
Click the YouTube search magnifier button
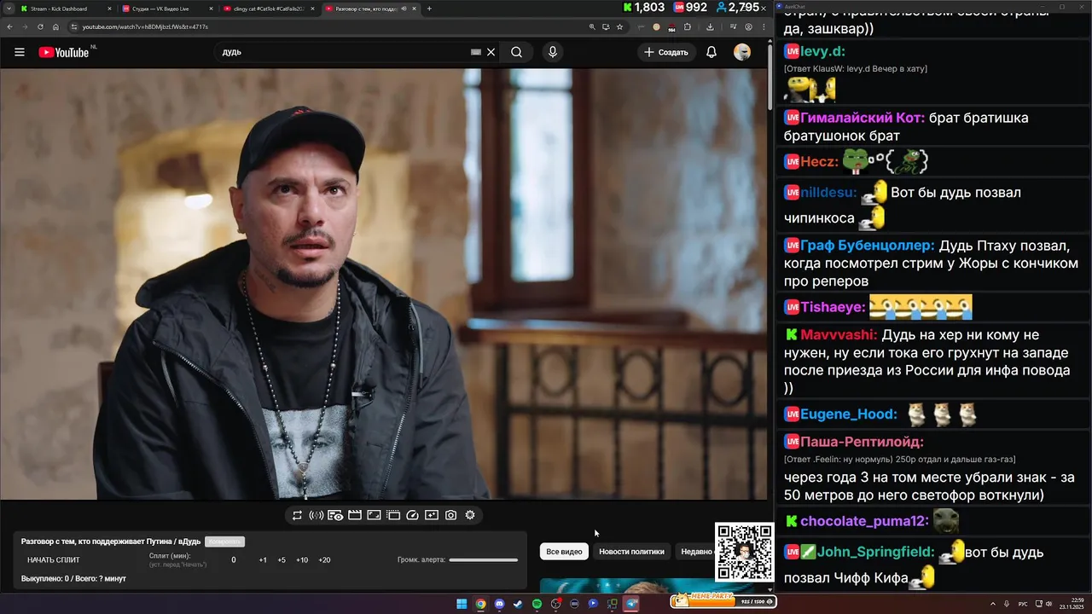pos(516,52)
